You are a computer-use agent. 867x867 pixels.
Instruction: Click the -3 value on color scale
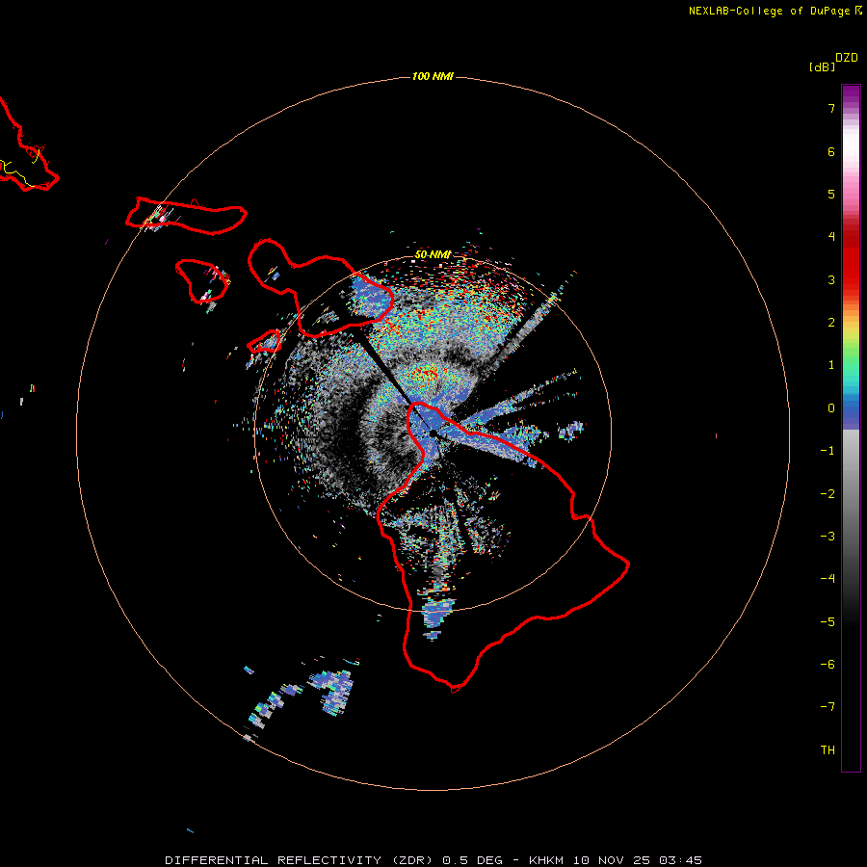tap(828, 537)
